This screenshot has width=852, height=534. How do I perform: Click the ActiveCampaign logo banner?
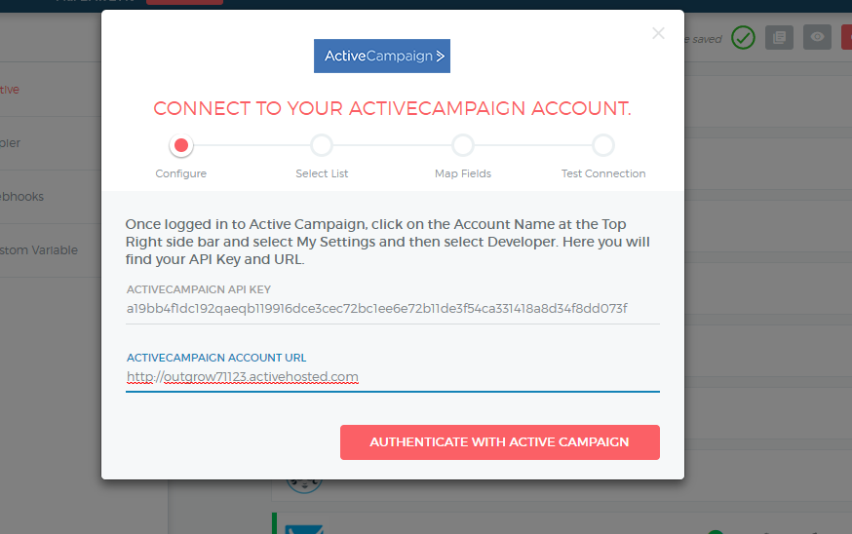[382, 56]
